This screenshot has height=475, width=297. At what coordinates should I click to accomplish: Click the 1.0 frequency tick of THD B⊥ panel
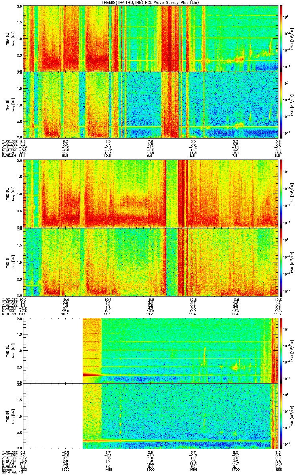click(19, 194)
